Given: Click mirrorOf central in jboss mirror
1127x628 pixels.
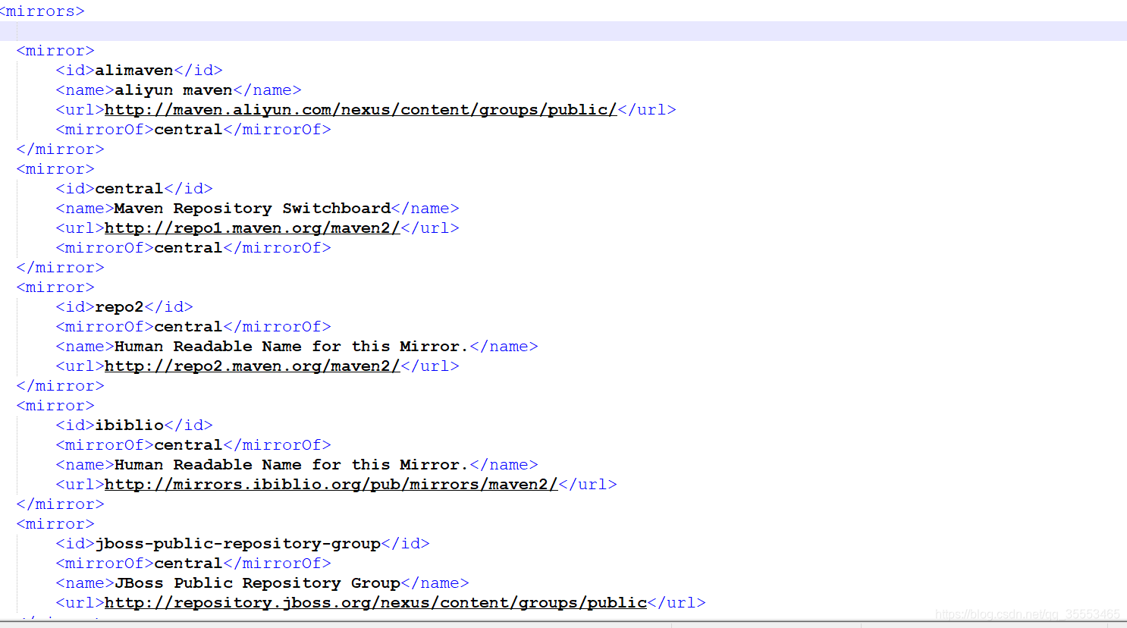Looking at the screenshot, I should 188,564.
